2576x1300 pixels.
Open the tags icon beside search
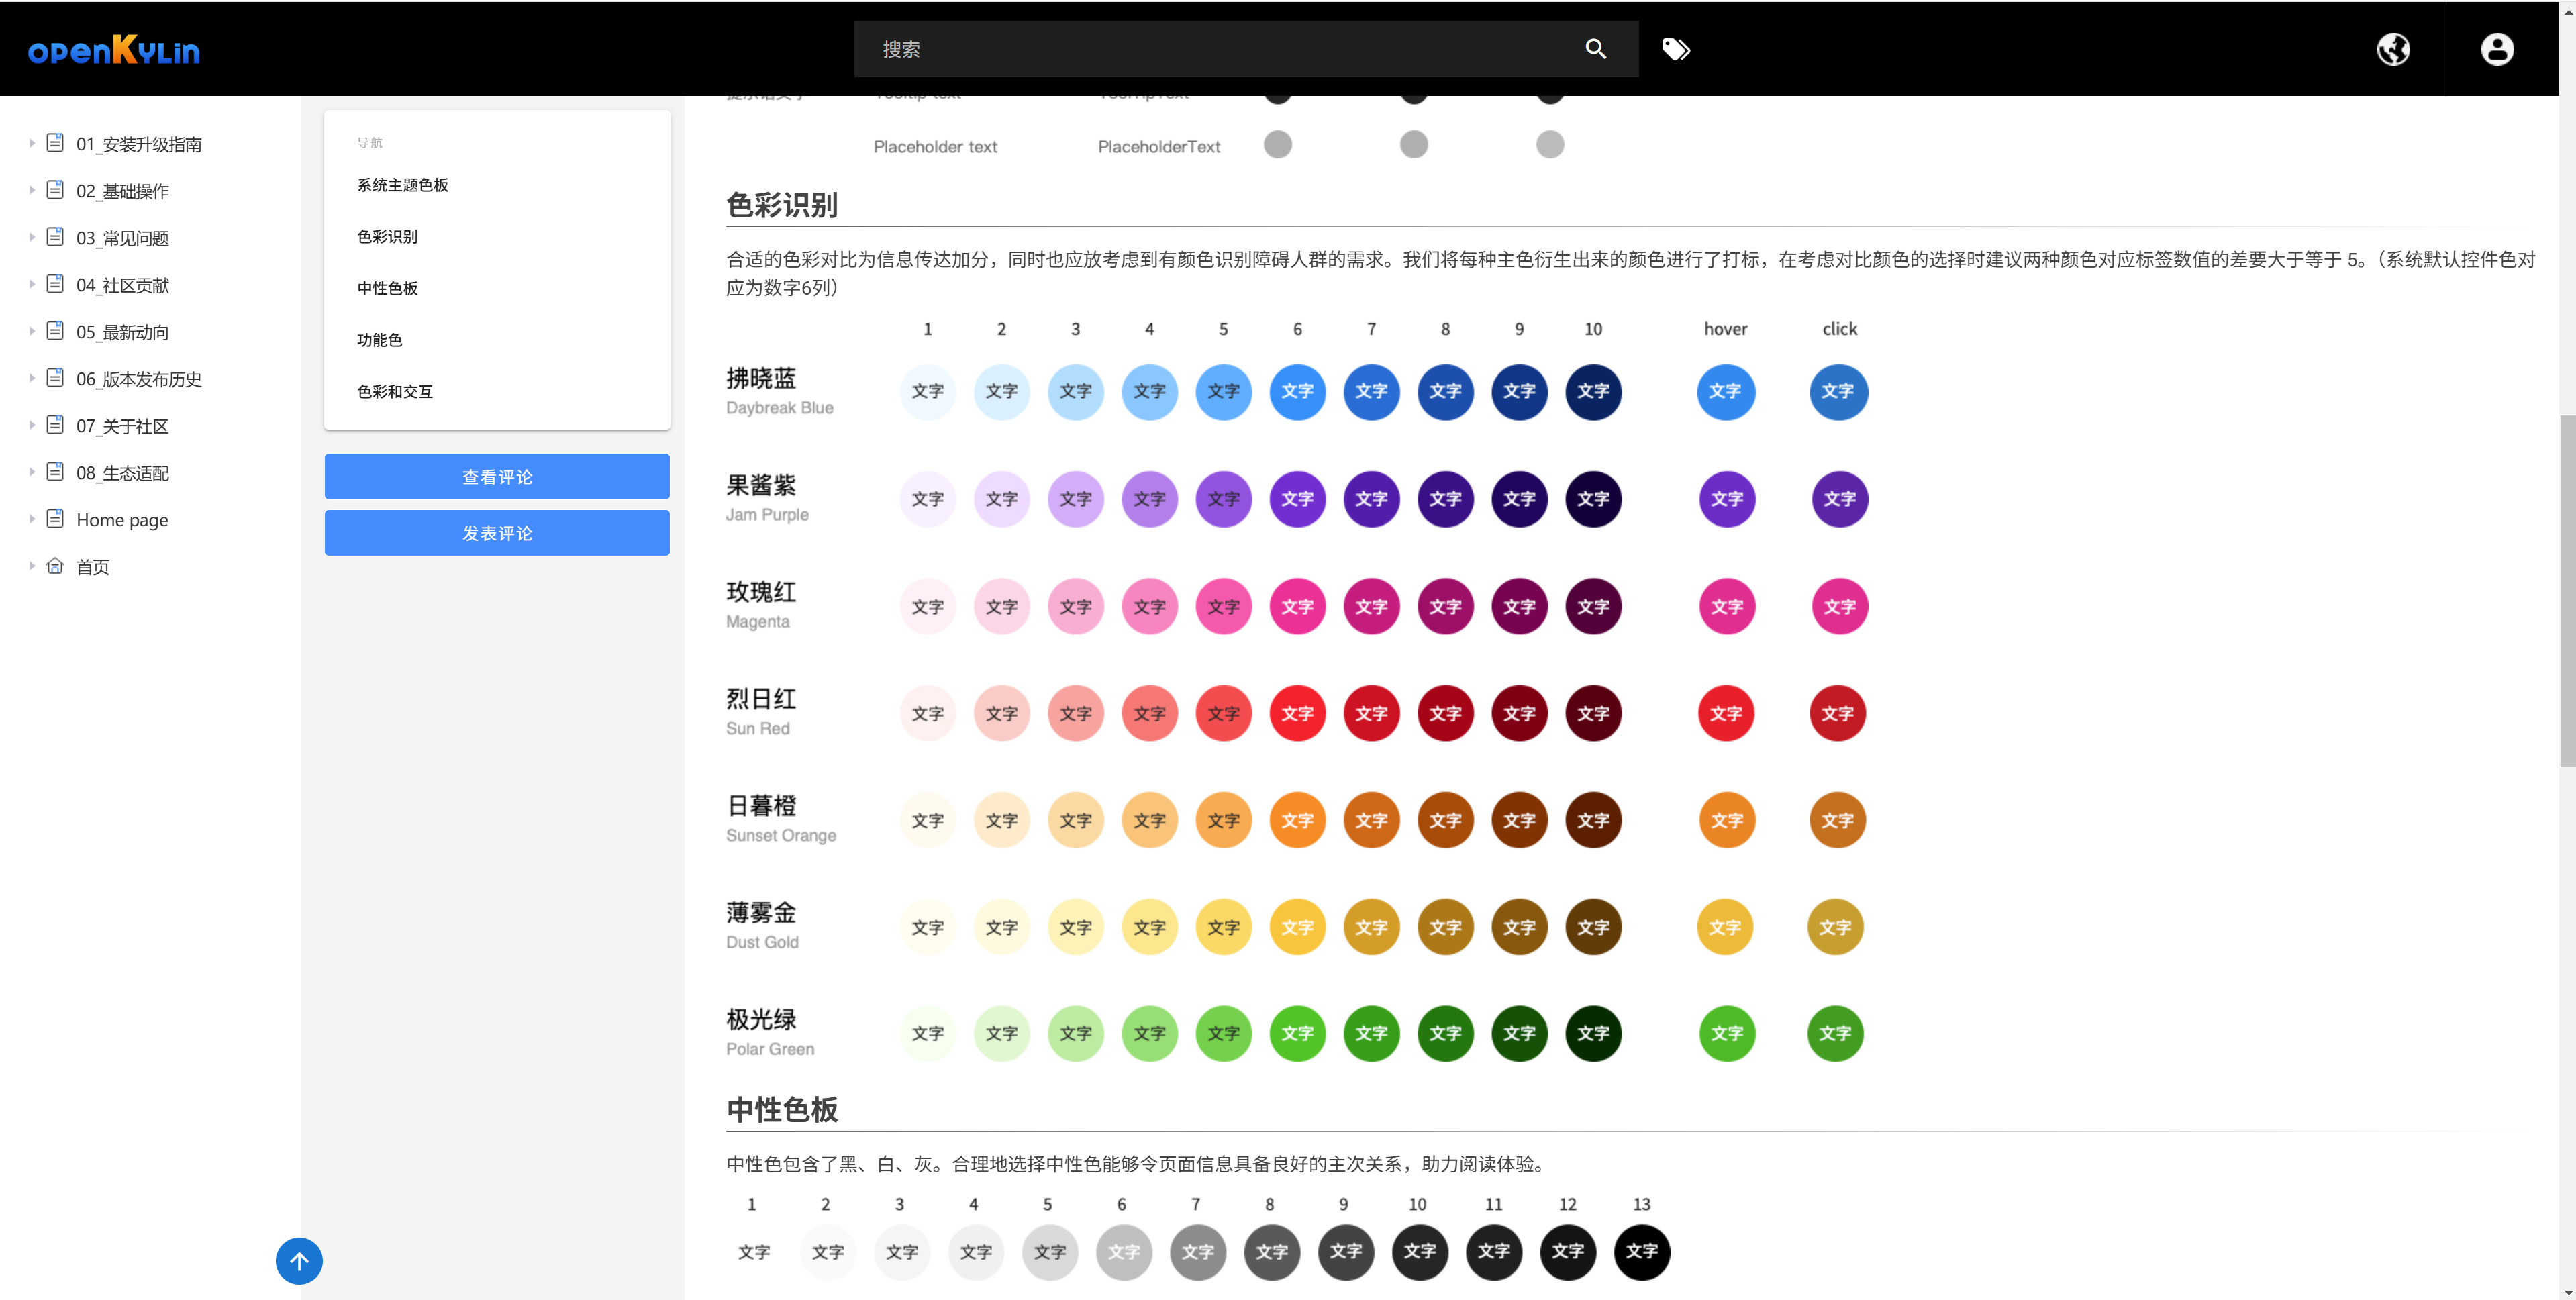pos(1676,49)
